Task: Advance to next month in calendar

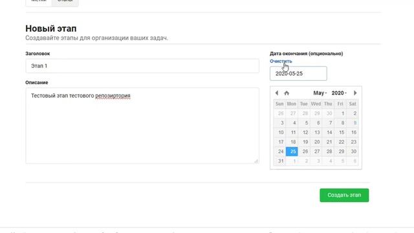Action: click(x=355, y=93)
